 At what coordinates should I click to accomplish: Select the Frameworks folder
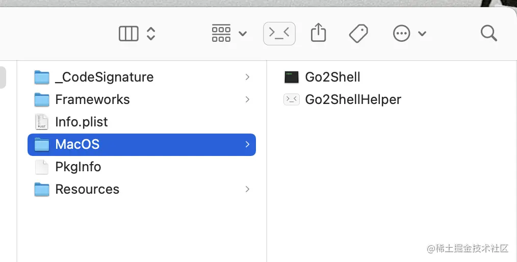(92, 99)
